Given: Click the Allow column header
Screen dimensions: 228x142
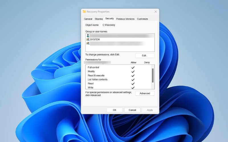Looking at the screenshot, I should [x=133, y=62].
